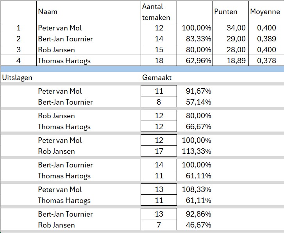Select rank number 3 cell
This screenshot has height=233, width=284.
(18, 50)
